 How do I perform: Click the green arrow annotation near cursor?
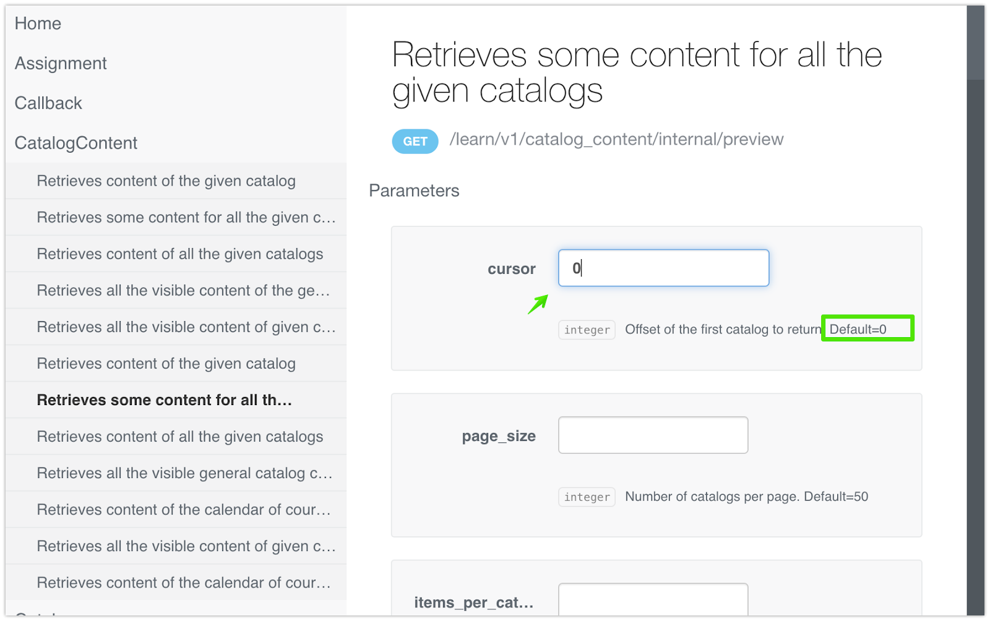[x=538, y=304]
